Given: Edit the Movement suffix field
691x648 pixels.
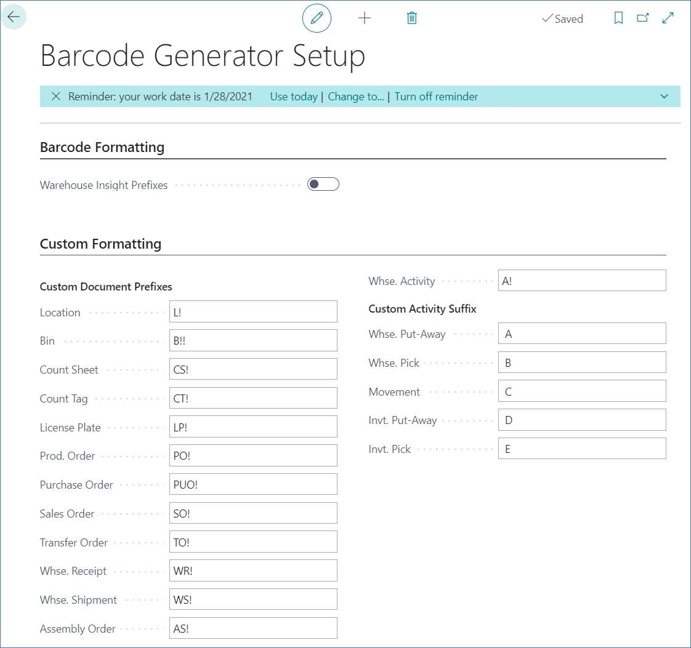Looking at the screenshot, I should coord(582,391).
